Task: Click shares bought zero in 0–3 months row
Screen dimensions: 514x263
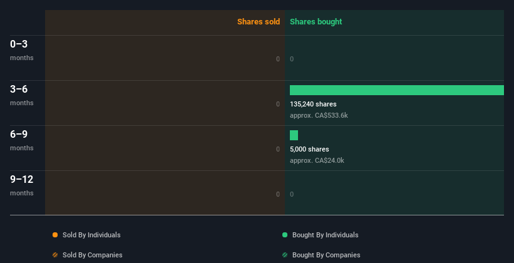Action: tap(292, 59)
